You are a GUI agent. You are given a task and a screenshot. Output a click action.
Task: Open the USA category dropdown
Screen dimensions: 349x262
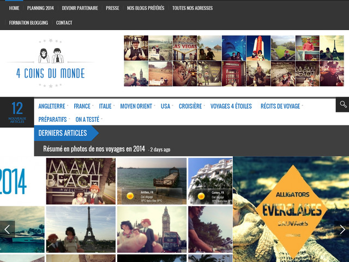pyautogui.click(x=165, y=106)
